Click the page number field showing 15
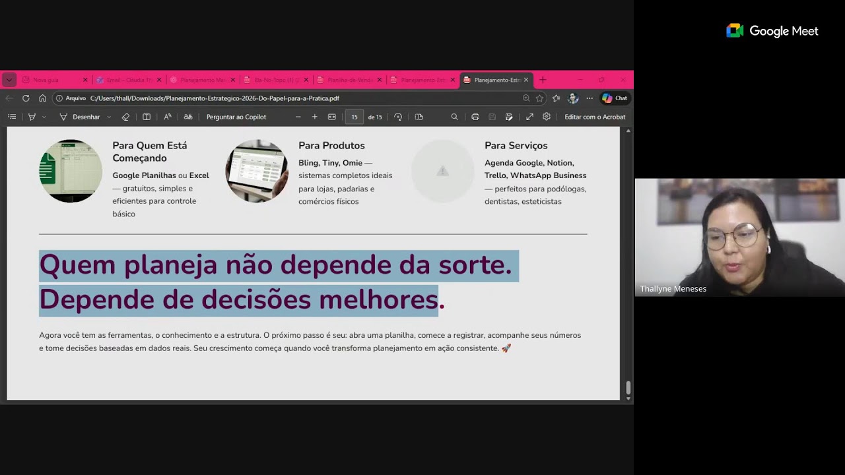Screen dimensions: 845x475 (x=355, y=117)
